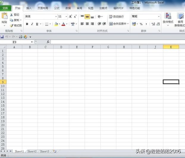Screen dimensions: 185x158
Task: Click the Save icon in quick access toolbar
Action: click(2, 37)
